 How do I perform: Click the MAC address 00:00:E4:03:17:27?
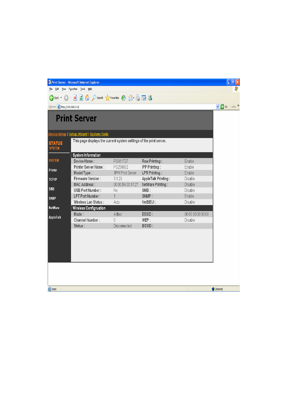click(x=126, y=185)
